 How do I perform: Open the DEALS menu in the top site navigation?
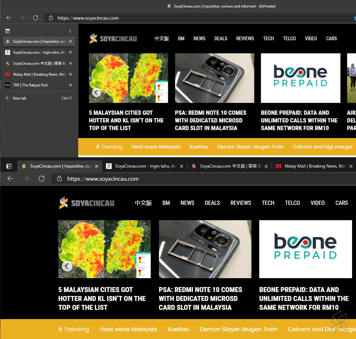(x=220, y=38)
